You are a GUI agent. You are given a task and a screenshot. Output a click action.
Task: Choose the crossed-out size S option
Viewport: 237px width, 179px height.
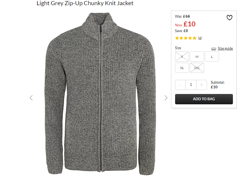pyautogui.click(x=182, y=56)
